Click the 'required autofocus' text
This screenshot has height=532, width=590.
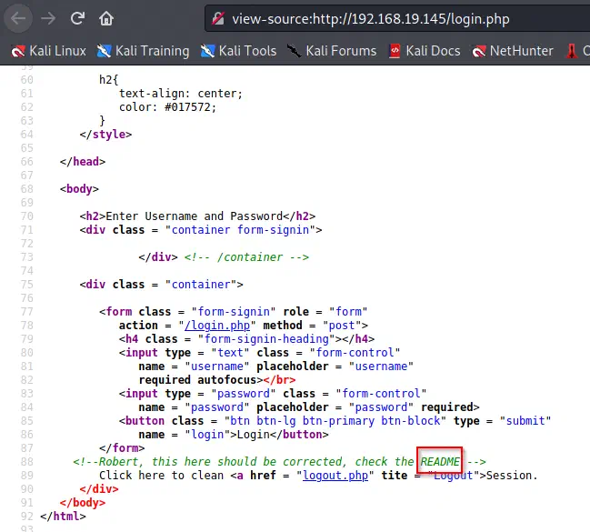click(x=197, y=380)
